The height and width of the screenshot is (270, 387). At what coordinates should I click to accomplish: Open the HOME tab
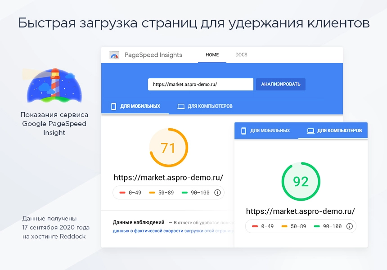pyautogui.click(x=212, y=54)
